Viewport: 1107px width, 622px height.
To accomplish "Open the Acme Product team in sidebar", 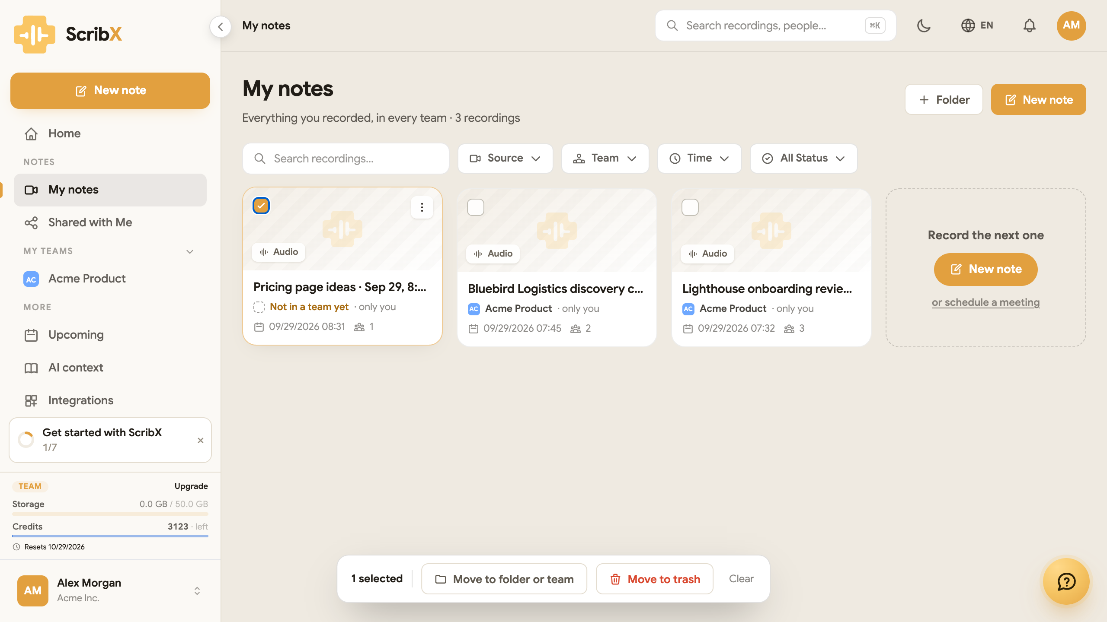I will 110,279.
